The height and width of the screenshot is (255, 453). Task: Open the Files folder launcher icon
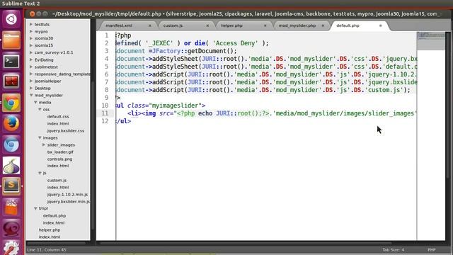[x=11, y=40]
